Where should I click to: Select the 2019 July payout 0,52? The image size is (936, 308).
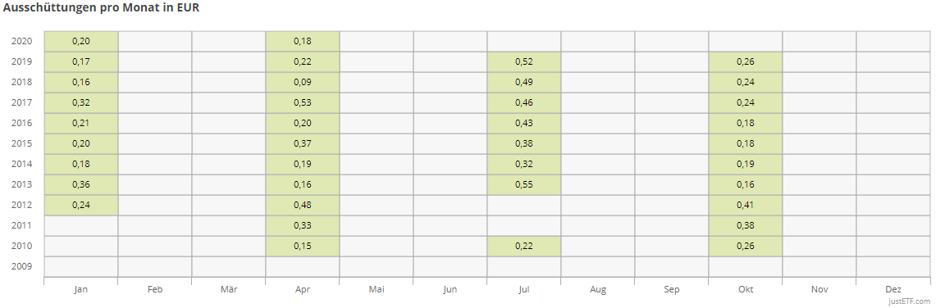coord(524,61)
